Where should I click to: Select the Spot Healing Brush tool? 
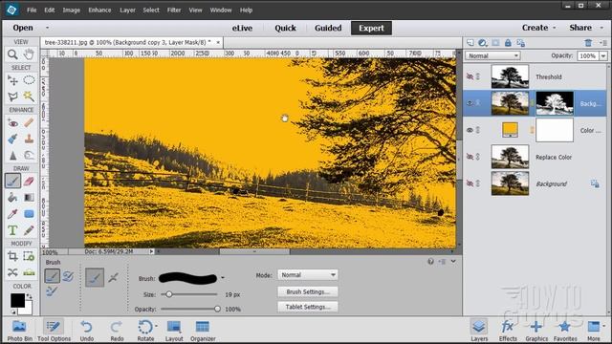[29, 123]
